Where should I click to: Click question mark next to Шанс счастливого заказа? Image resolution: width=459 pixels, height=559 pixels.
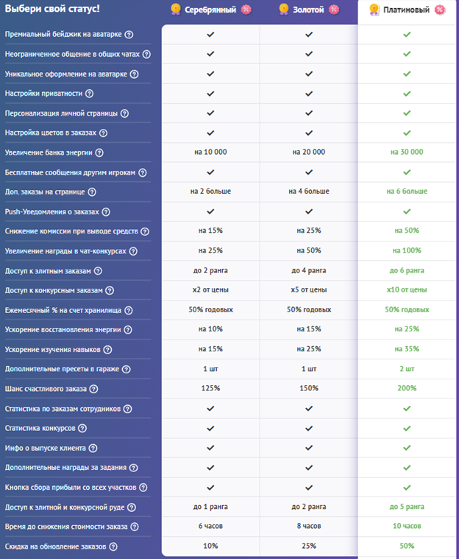(93, 389)
